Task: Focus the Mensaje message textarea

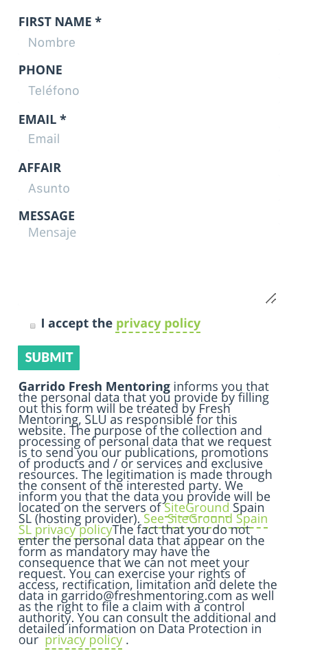Action: [148, 264]
